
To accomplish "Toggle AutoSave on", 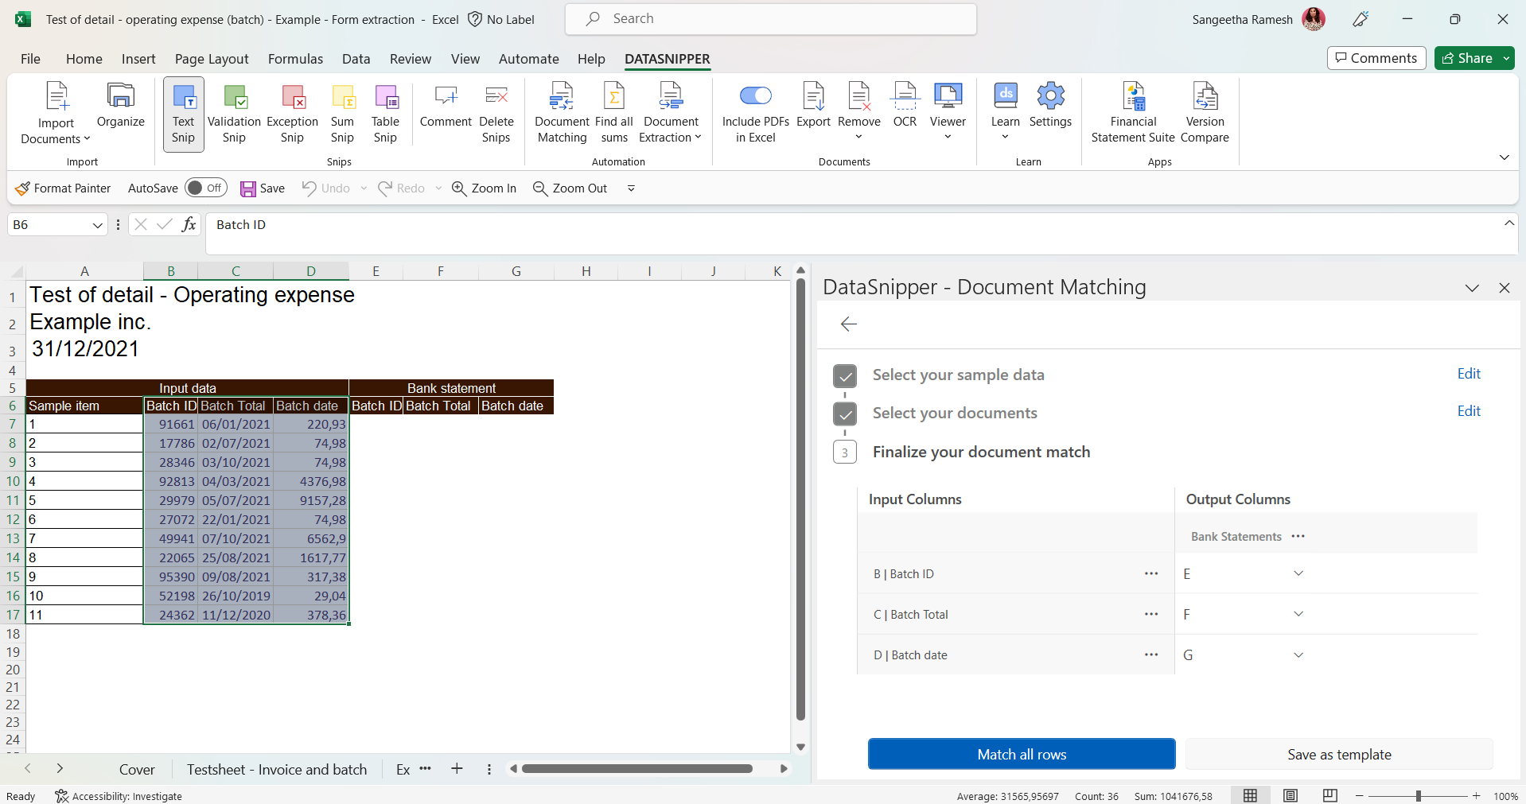I will 205,188.
